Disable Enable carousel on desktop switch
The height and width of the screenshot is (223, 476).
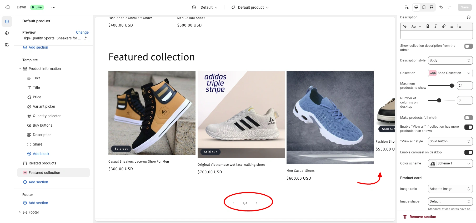[468, 152]
